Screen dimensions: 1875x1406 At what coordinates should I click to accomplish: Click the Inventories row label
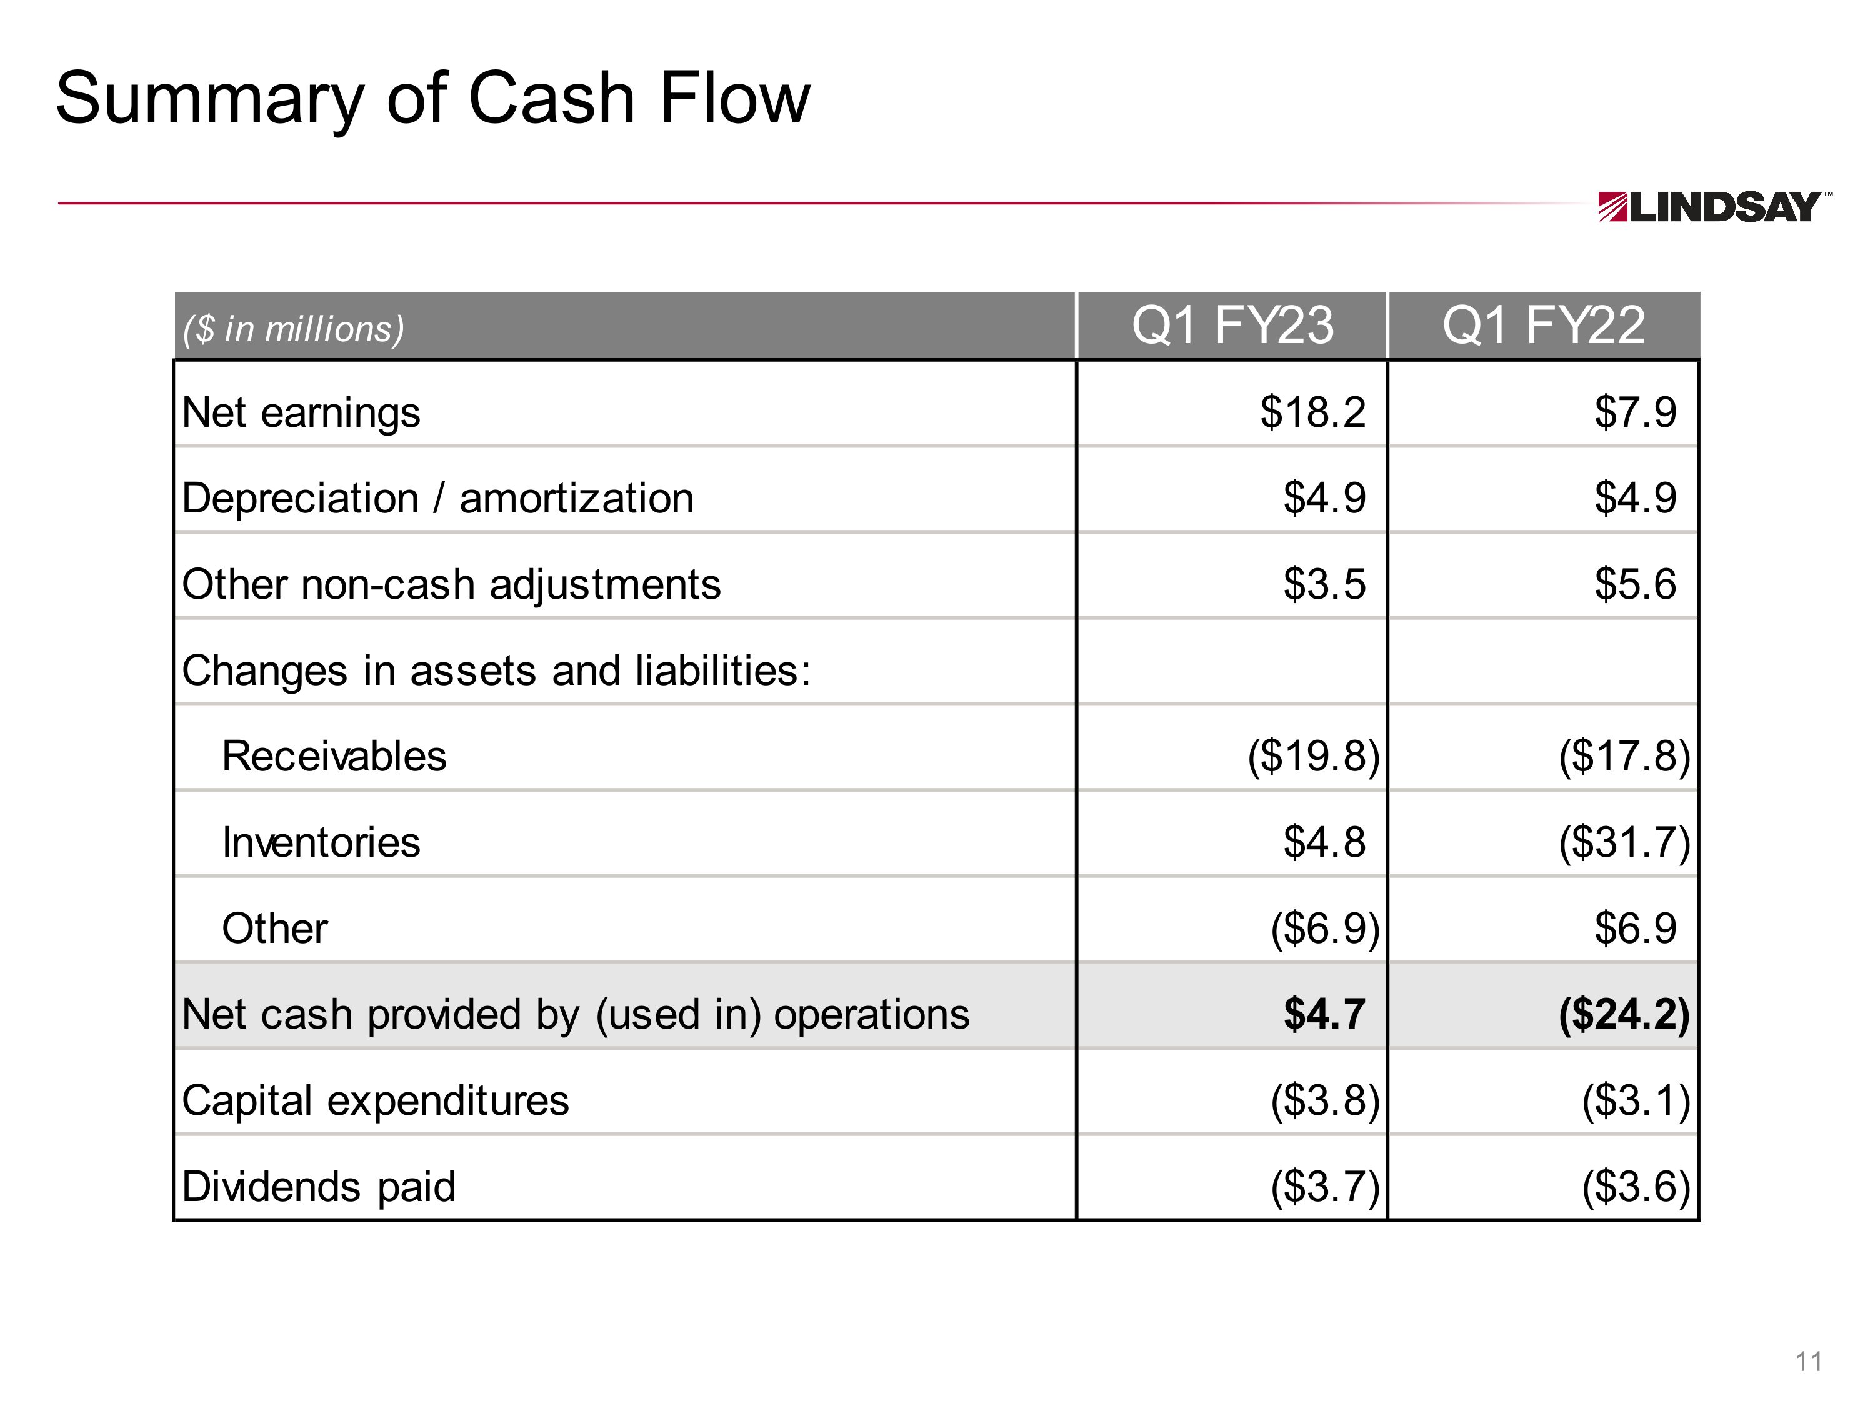tap(321, 842)
